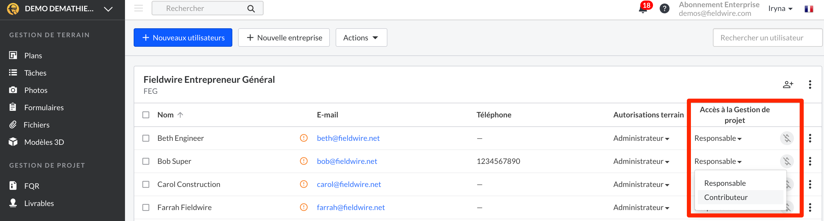Image resolution: width=824 pixels, height=221 pixels.
Task: Sort by the Nom column header
Action: [x=170, y=115]
